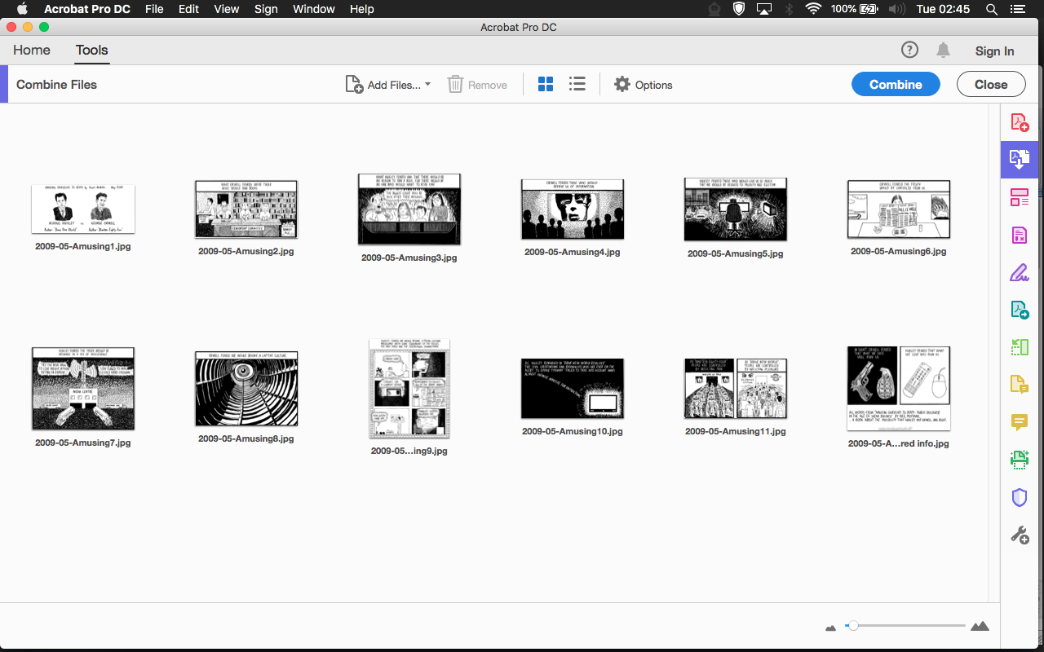The image size is (1044, 652).
Task: Open the Wi-Fi status menu
Action: coord(812,9)
